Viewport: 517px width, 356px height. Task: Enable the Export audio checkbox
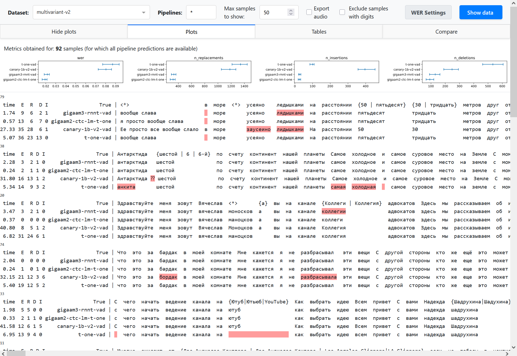(309, 12)
